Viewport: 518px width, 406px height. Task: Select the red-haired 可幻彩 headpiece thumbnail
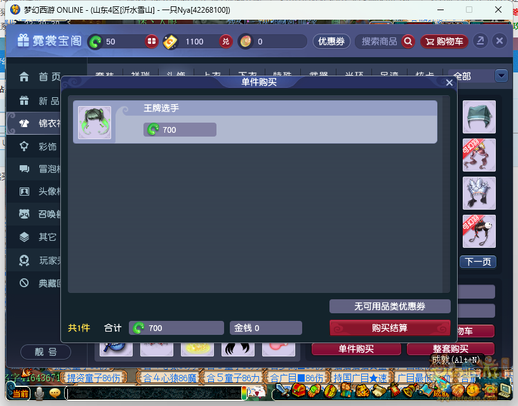tap(479, 155)
